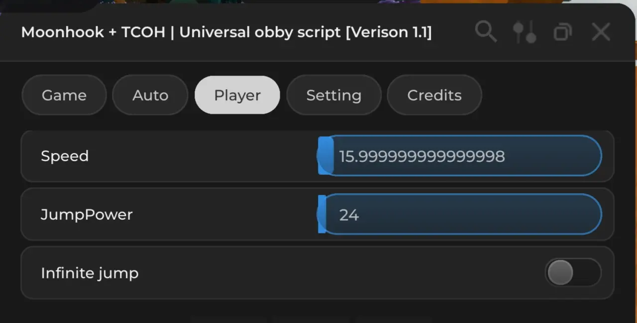Show the Credits tab
This screenshot has height=323, width=637.
coord(434,95)
